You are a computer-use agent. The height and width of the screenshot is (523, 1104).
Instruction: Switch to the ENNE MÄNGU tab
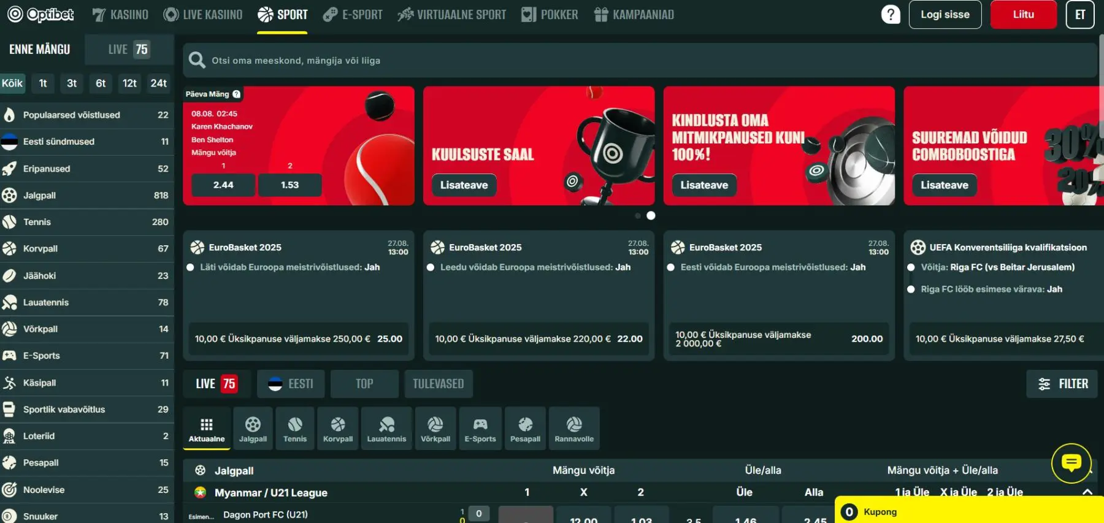click(x=40, y=49)
